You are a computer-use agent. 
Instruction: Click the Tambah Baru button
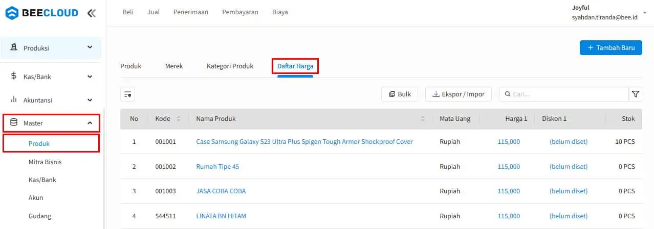[x=611, y=48]
